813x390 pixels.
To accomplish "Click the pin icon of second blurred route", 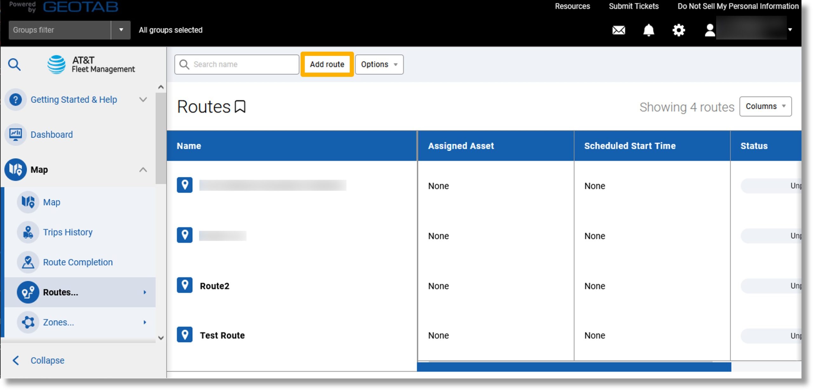I will coord(185,235).
